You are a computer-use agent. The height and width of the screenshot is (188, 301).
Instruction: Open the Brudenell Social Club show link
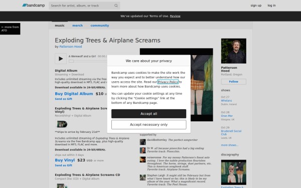(231, 132)
